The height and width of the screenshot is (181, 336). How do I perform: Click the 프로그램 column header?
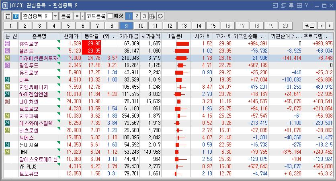click(x=318, y=36)
